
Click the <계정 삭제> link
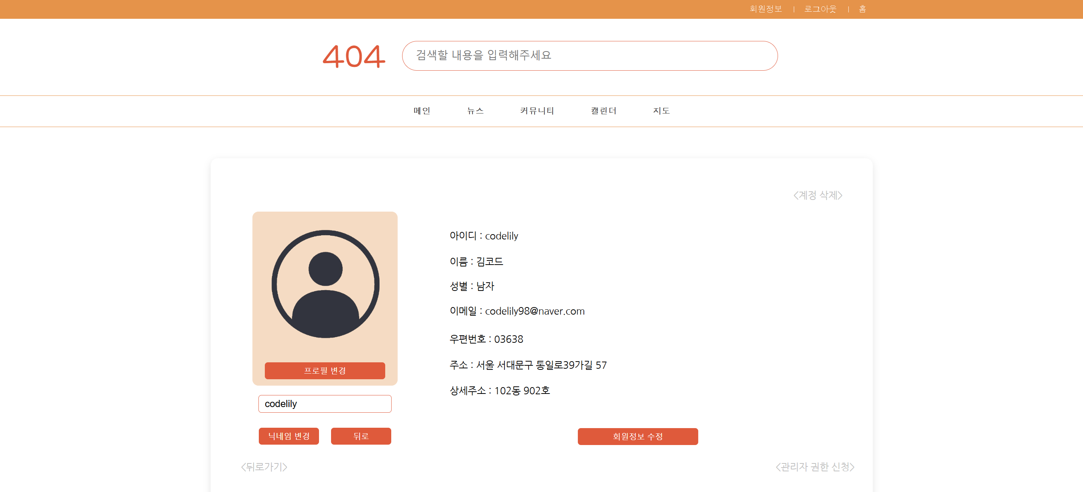(818, 195)
